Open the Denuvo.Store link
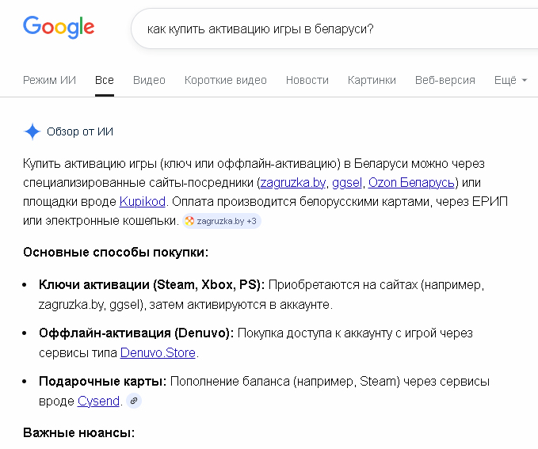The image size is (538, 449). (158, 352)
